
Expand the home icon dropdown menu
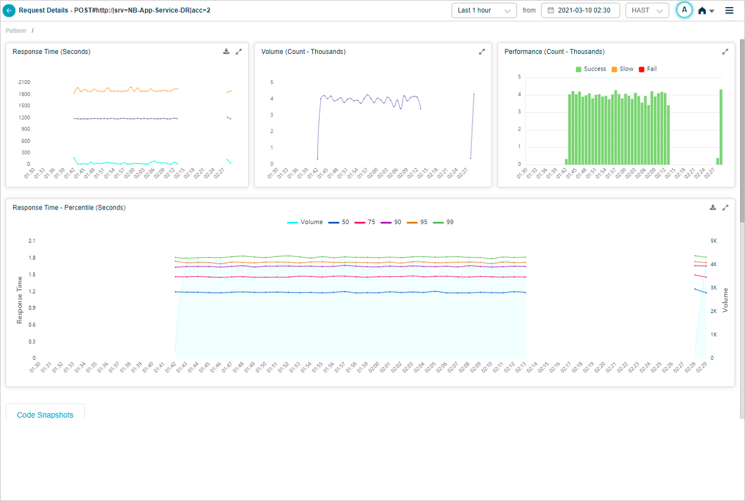coord(706,11)
